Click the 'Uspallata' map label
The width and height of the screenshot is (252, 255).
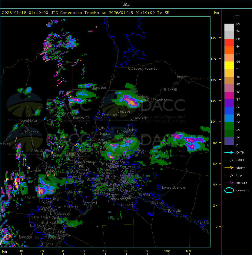[29, 121]
